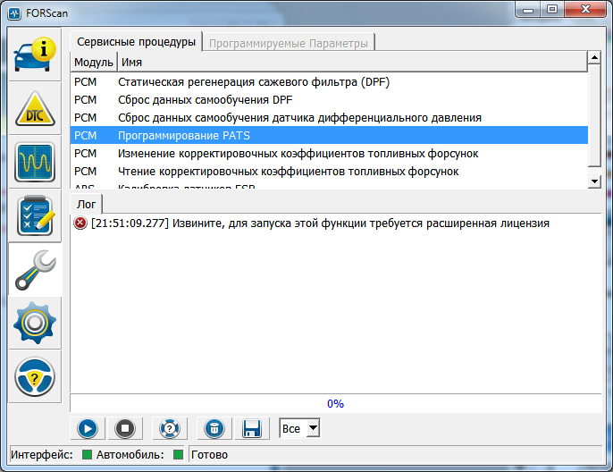Open the oscilloscope live data section
Image resolution: width=613 pixels, height=472 pixels.
pyautogui.click(x=35, y=162)
